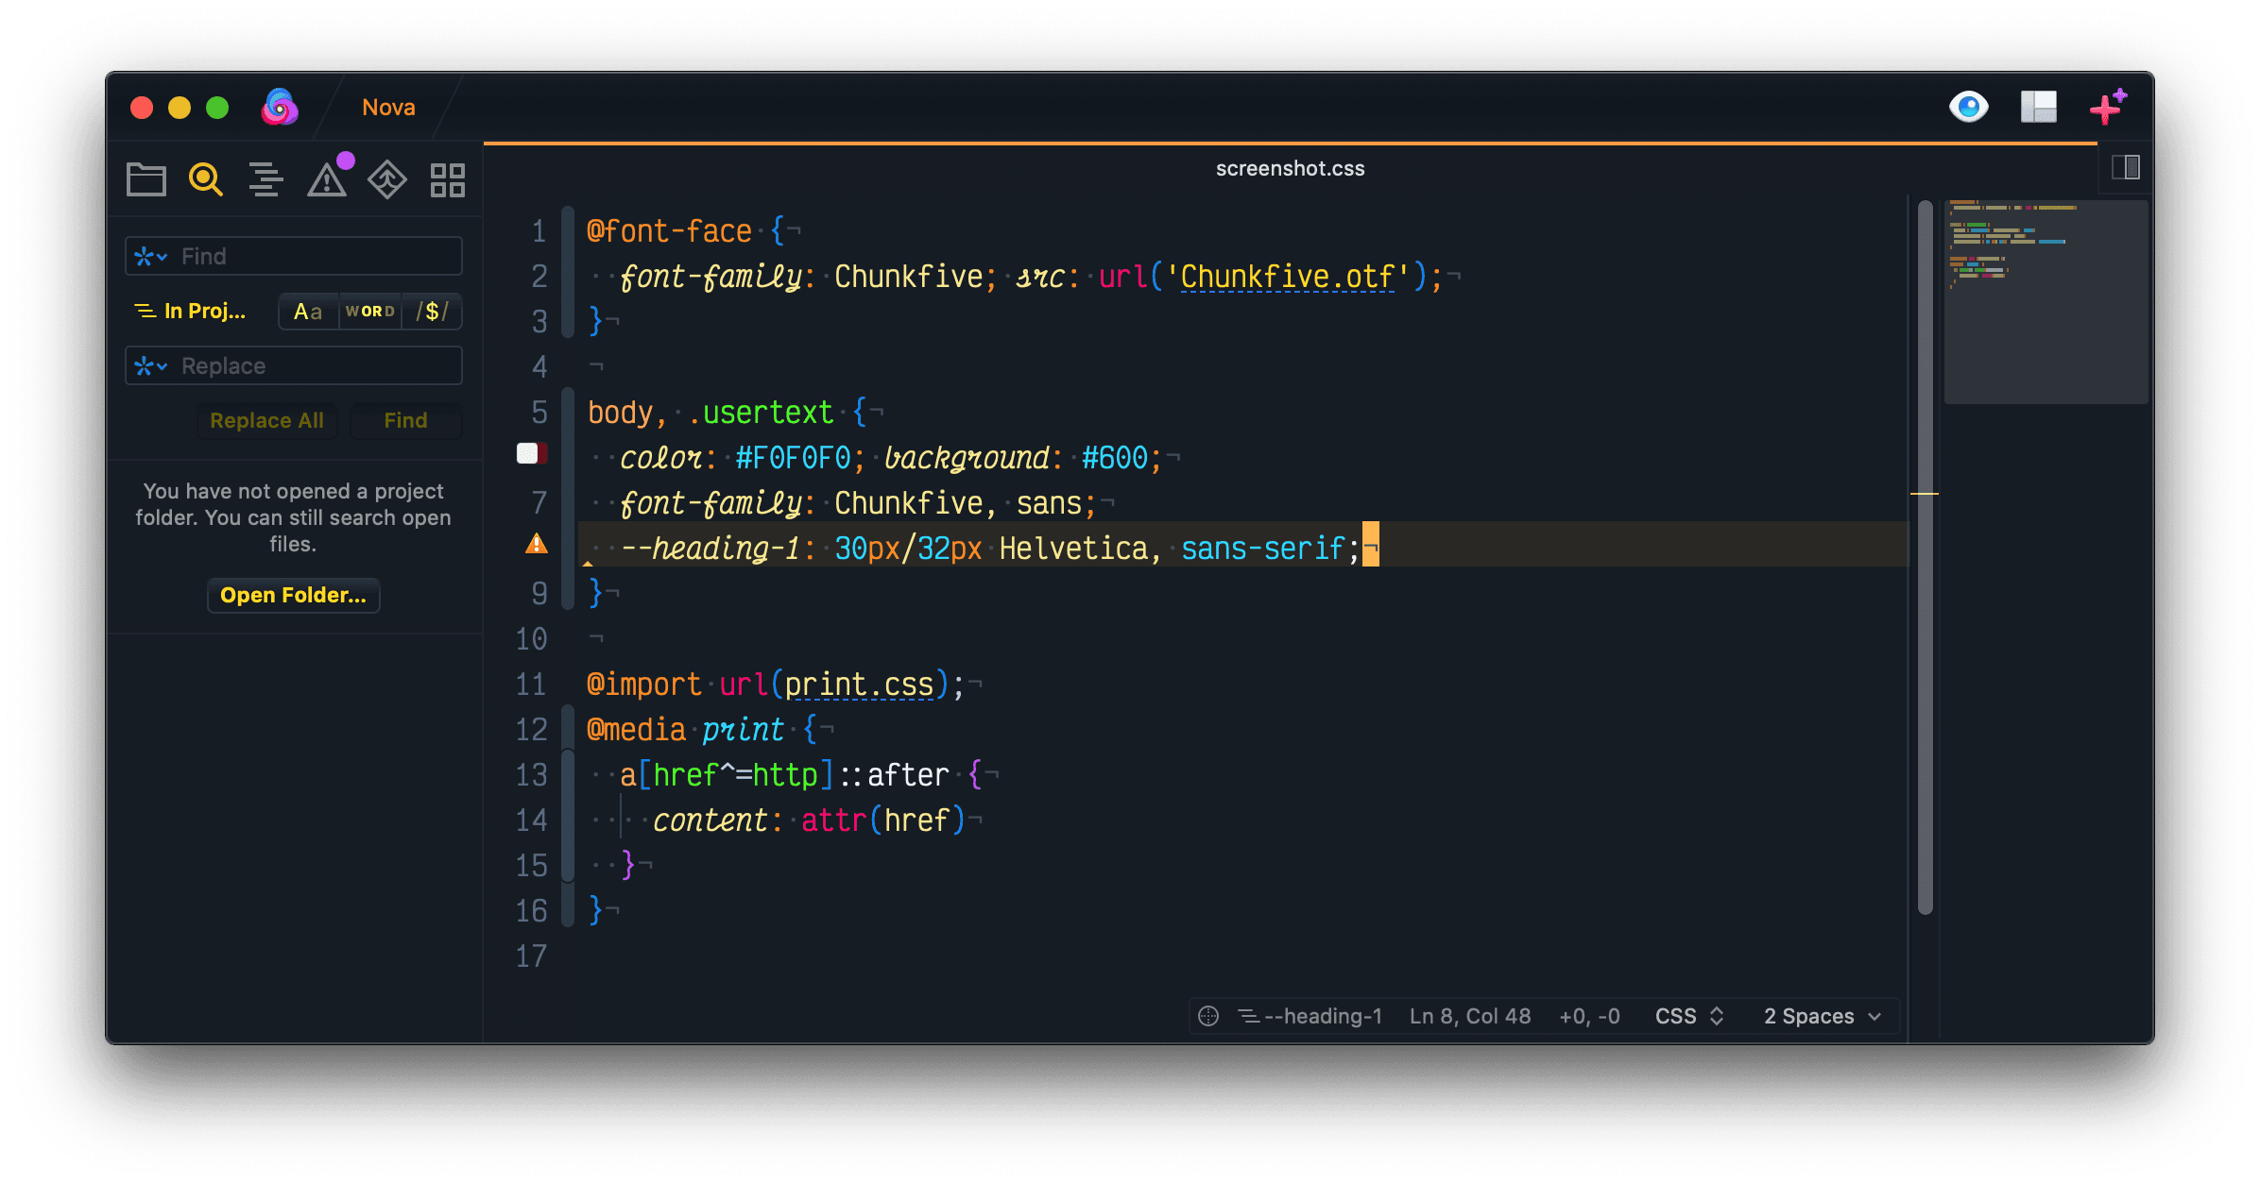Click the pink plus new tab icon
The width and height of the screenshot is (2260, 1184).
[2107, 108]
